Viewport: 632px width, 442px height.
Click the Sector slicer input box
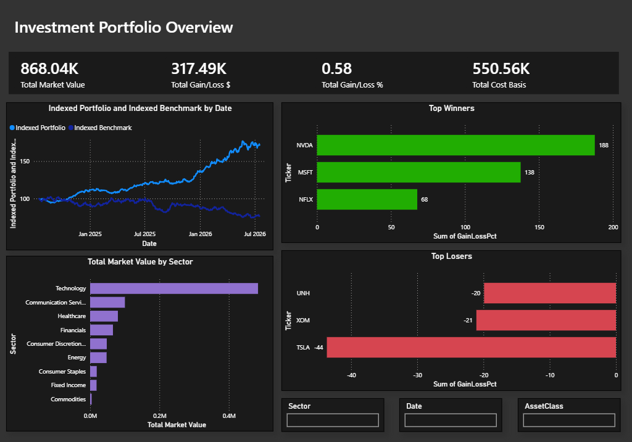333,420
